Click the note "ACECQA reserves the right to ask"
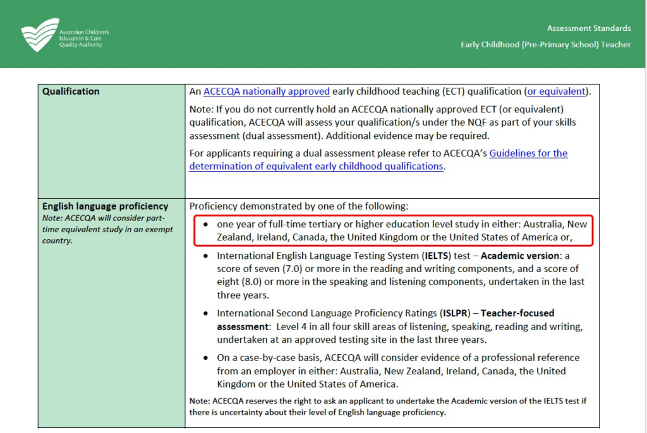The width and height of the screenshot is (647, 433). [x=388, y=406]
